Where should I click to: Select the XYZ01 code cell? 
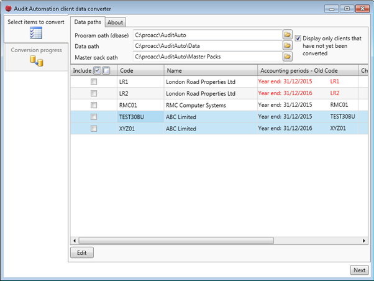coord(140,129)
